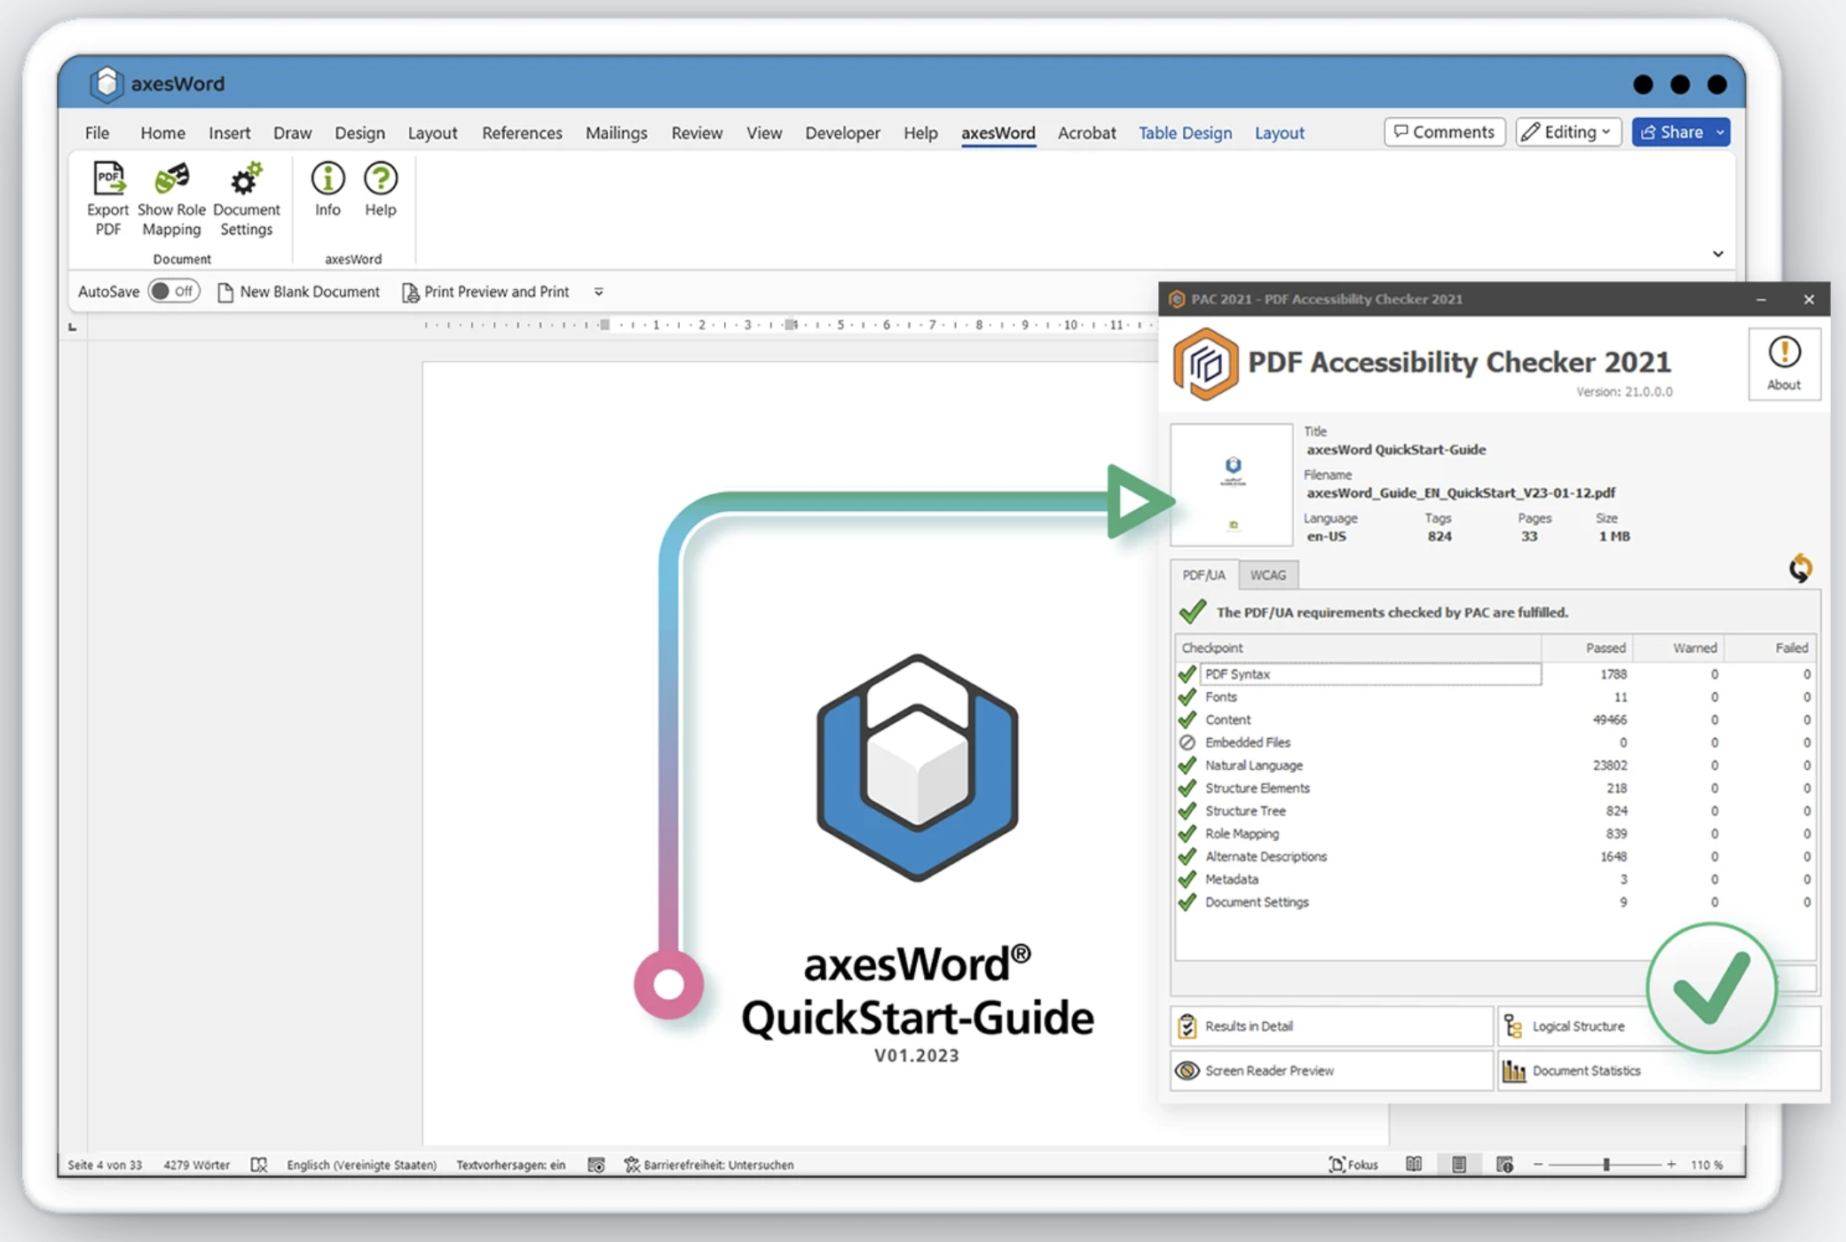Viewport: 1846px width, 1242px height.
Task: Click the Logical Structure tree icon
Action: click(1514, 1026)
